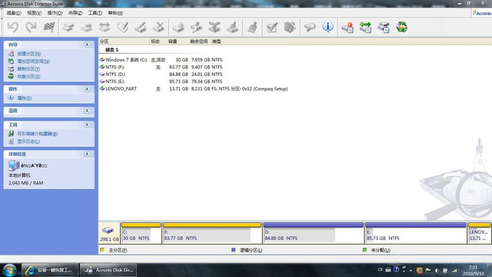The height and width of the screenshot is (277, 492).
Task: Open the 操作(O) menu
Action: (x=55, y=13)
